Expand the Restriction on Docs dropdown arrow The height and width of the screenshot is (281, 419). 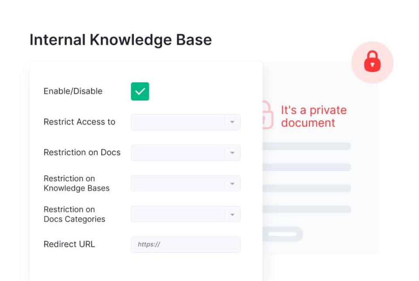pos(232,153)
